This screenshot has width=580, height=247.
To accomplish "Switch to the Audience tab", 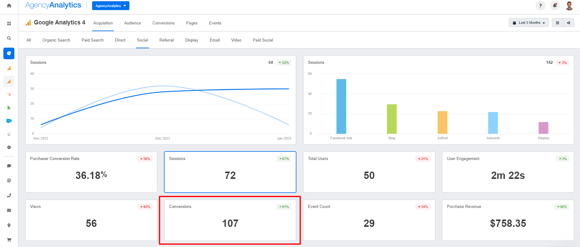I will click(x=132, y=23).
